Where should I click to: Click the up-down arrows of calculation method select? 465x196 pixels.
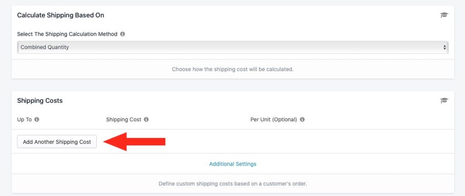click(x=445, y=47)
